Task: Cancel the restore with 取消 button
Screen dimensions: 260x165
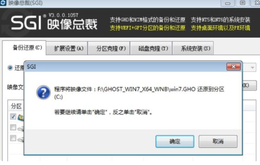Action: (x=218, y=141)
